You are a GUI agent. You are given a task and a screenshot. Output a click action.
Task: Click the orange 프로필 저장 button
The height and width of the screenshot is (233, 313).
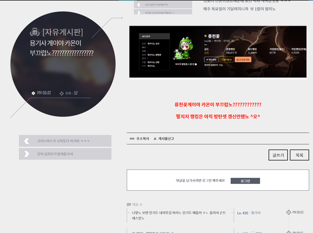pos(243,60)
